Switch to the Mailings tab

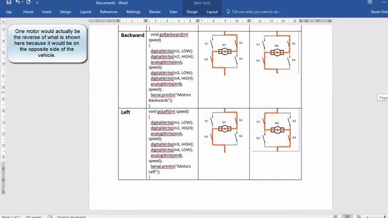point(133,12)
